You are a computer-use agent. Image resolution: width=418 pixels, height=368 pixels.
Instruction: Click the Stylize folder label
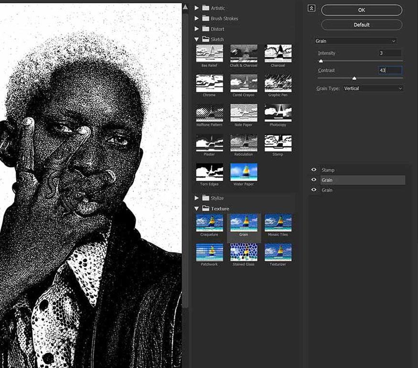(x=217, y=198)
